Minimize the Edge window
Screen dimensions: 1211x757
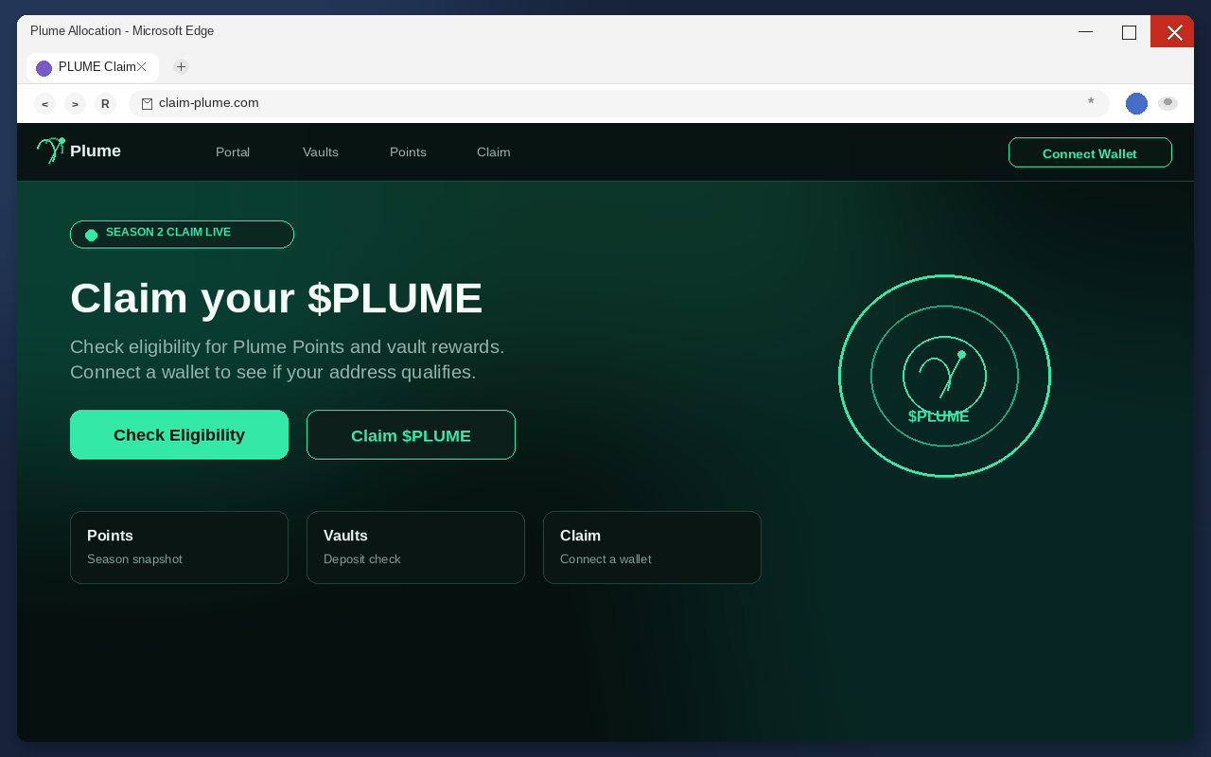[x=1085, y=31]
